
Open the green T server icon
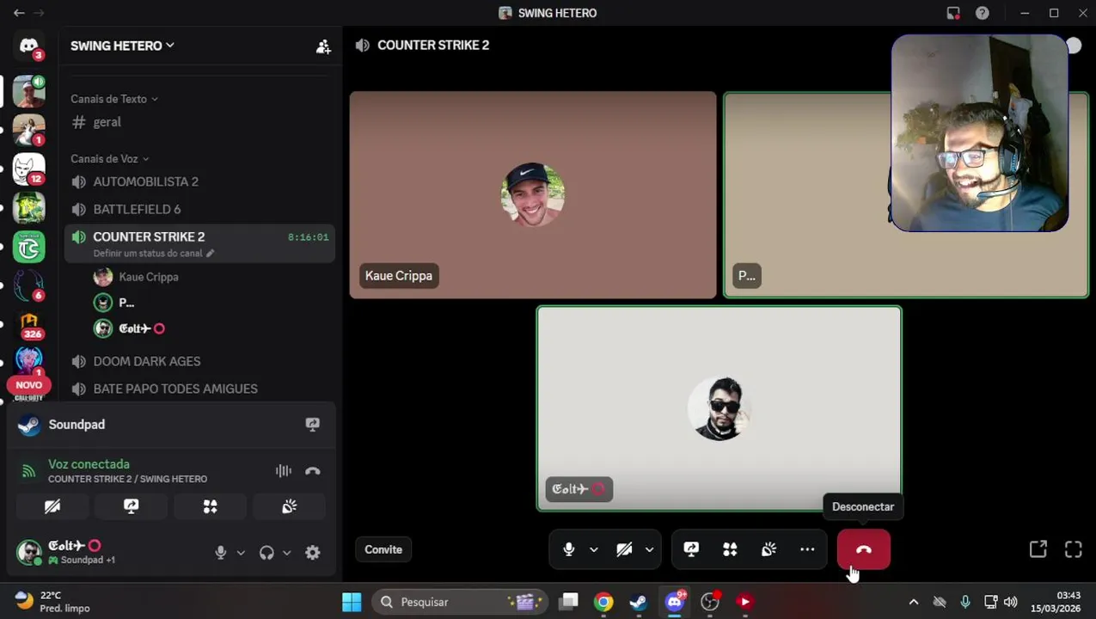(x=28, y=247)
